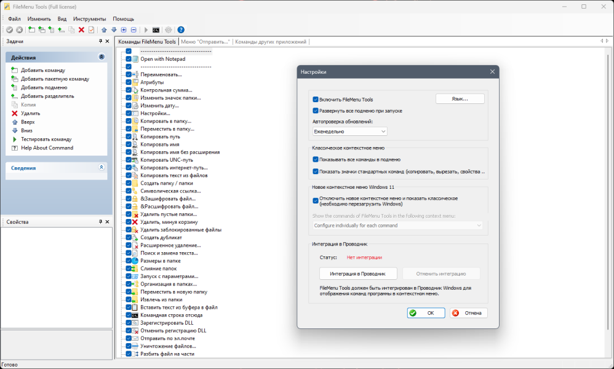Uncheck the Переименовать... command checkbox
Image resolution: width=614 pixels, height=369 pixels.
coord(129,74)
